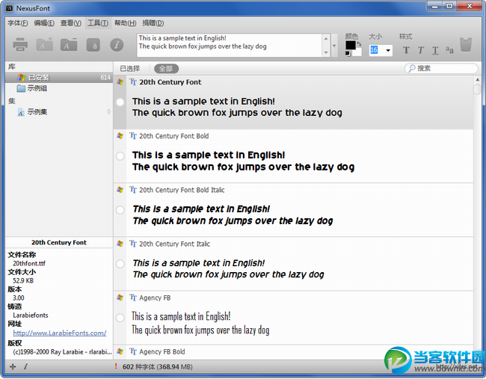Click sample text box scroll down arrow
The height and width of the screenshot is (379, 486).
point(326,52)
